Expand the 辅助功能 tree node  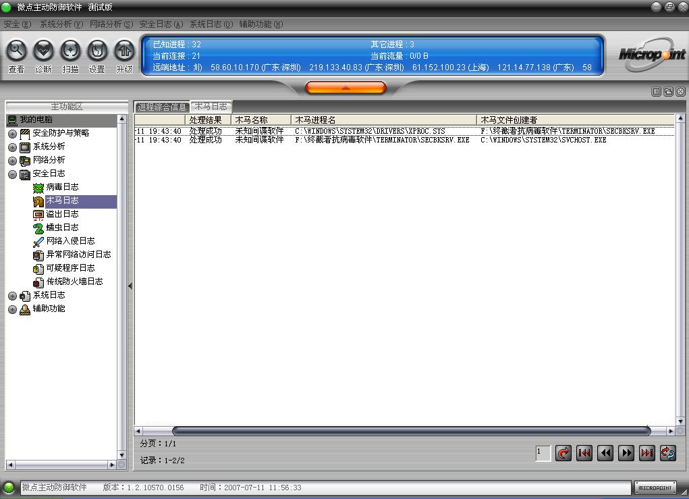(12, 309)
